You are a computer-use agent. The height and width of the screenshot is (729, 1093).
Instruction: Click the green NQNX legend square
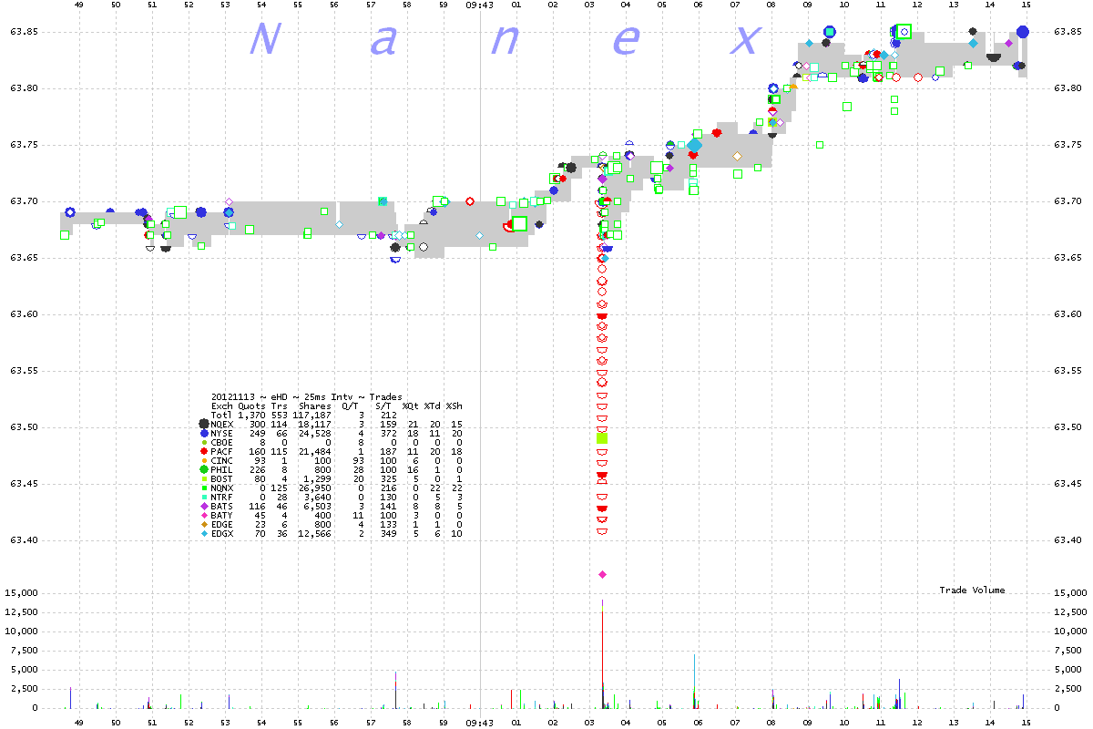point(203,488)
